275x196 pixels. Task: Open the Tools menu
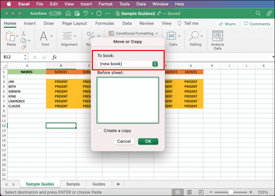coord(124,4)
